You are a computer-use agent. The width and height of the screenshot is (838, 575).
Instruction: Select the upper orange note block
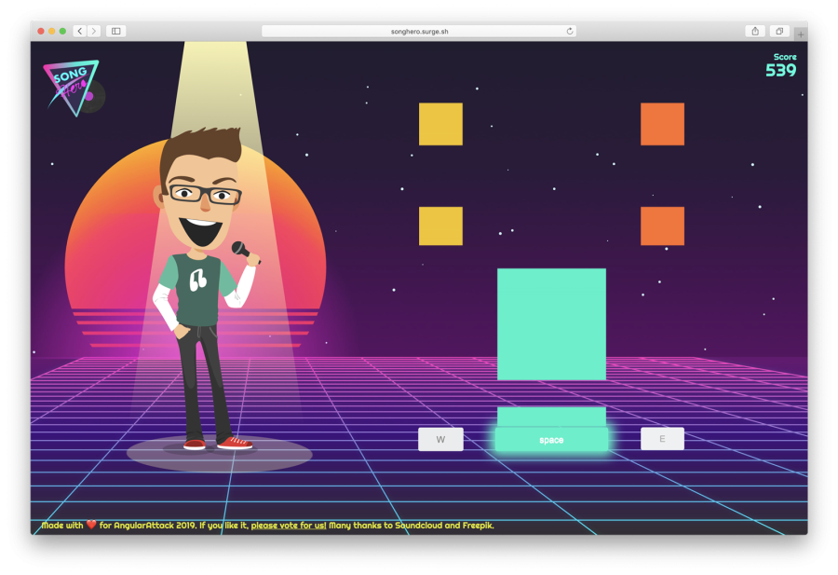click(x=662, y=124)
